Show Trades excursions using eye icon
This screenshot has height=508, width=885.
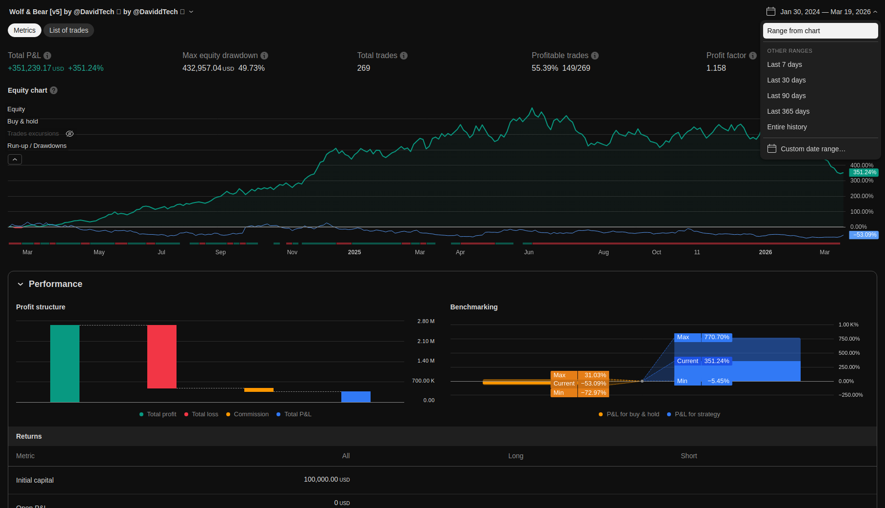[x=70, y=134]
